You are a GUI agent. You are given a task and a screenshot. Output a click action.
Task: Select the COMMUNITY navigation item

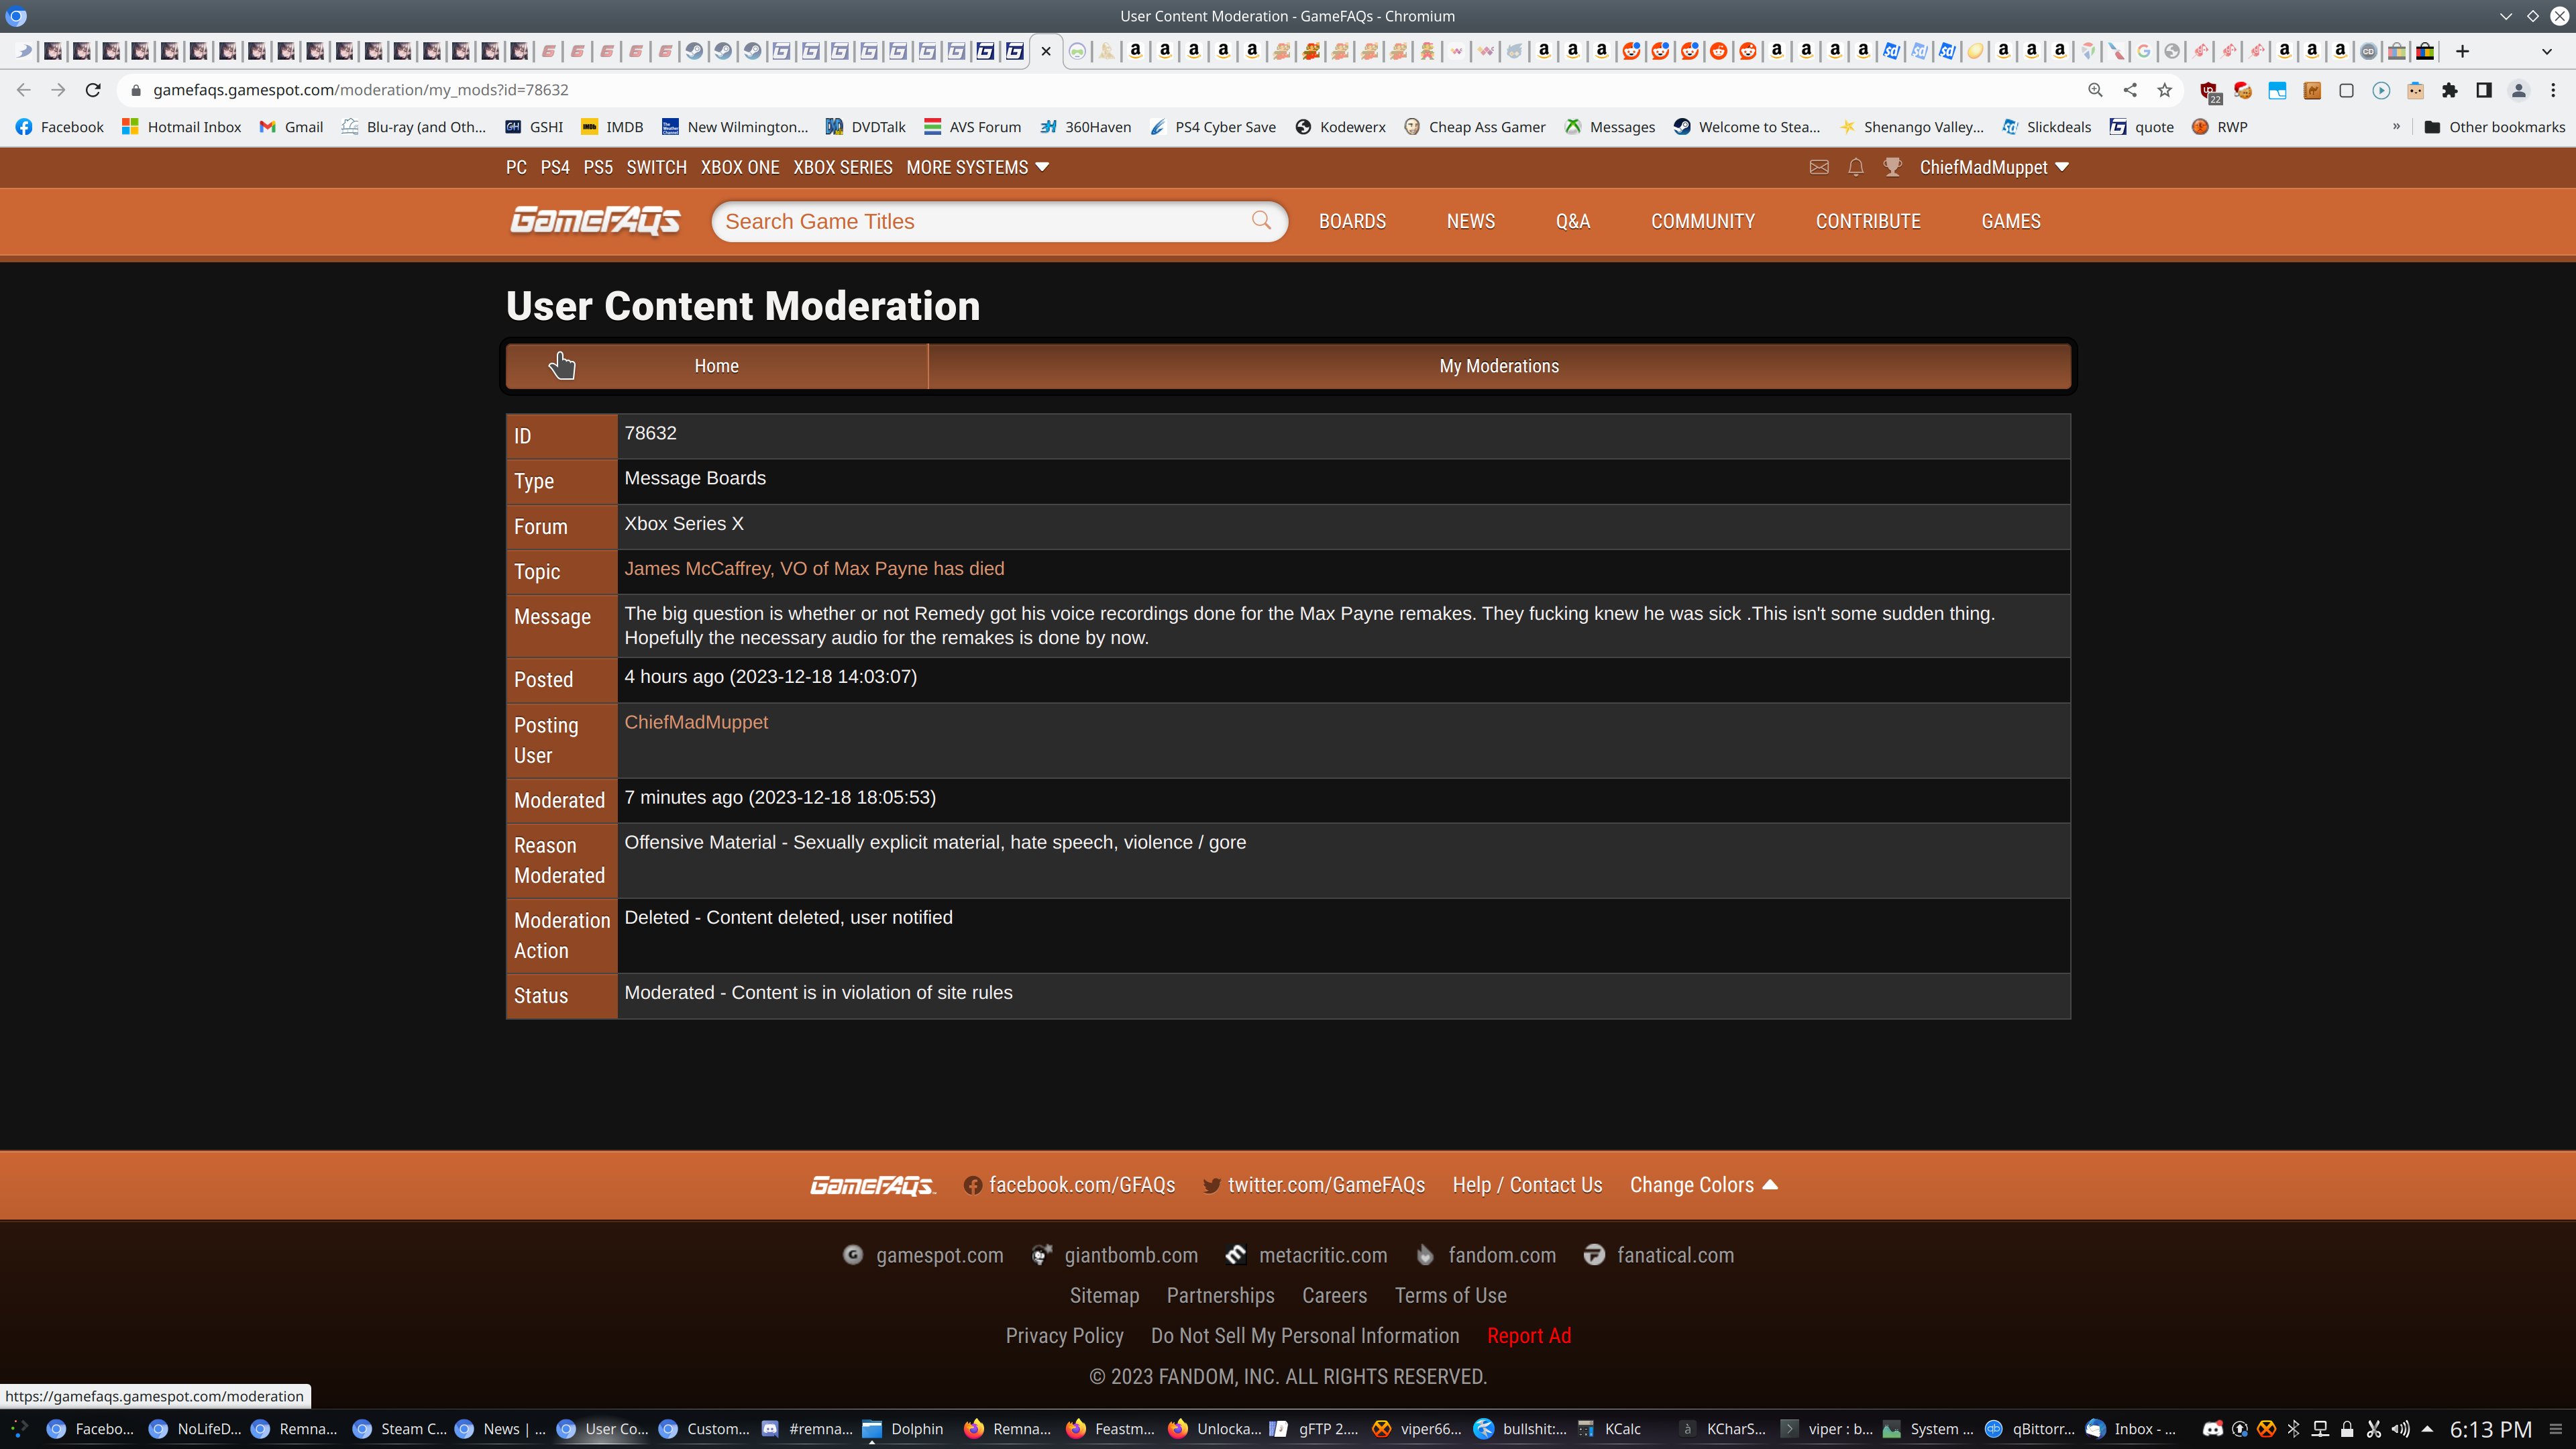click(1702, 221)
